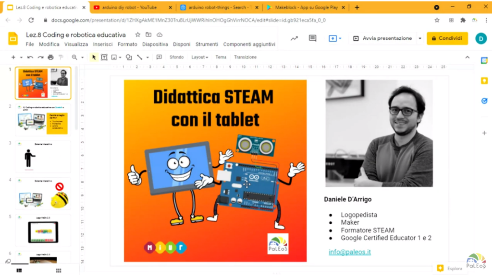Viewport: 492px width, 275px height.
Task: Move presentation using the folder icon
Action: pyautogui.click(x=148, y=34)
